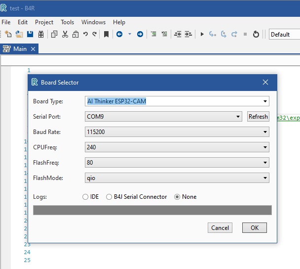Expand the Board Type dropdown arrow

point(265,101)
